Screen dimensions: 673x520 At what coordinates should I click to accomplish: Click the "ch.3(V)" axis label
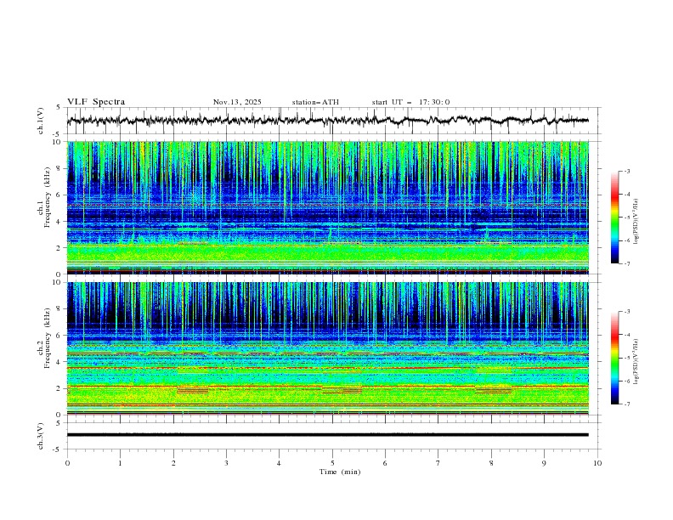(x=41, y=436)
